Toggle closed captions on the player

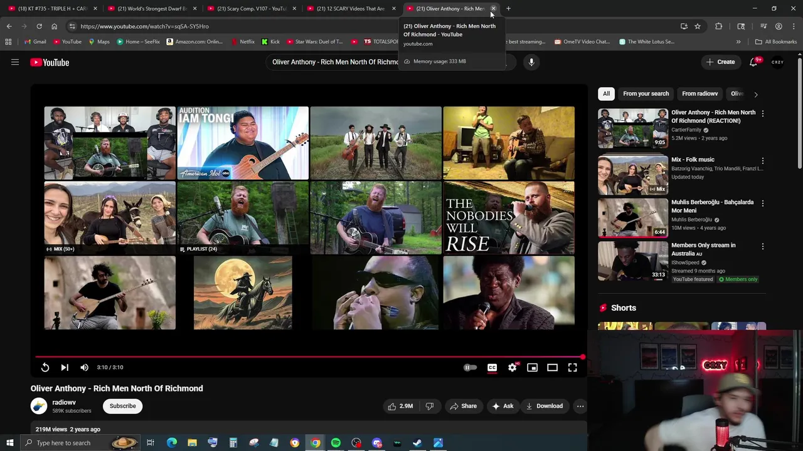[492, 368]
